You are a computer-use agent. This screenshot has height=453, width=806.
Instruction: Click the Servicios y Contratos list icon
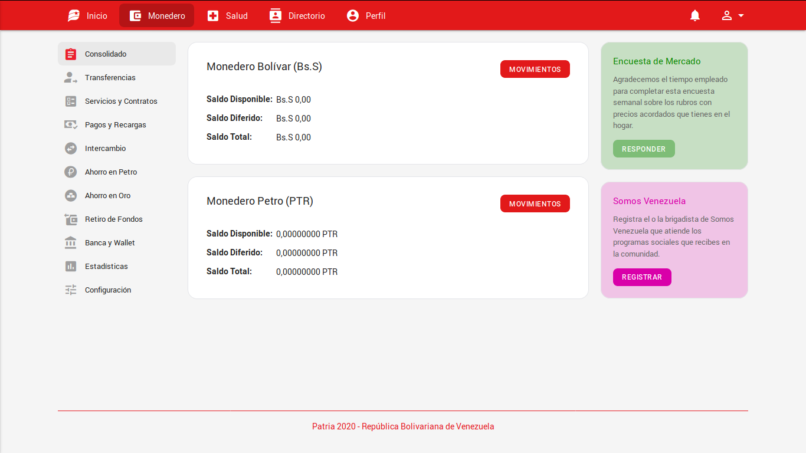(x=71, y=101)
